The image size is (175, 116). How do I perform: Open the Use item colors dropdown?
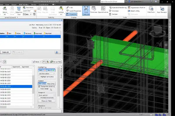click(47, 74)
